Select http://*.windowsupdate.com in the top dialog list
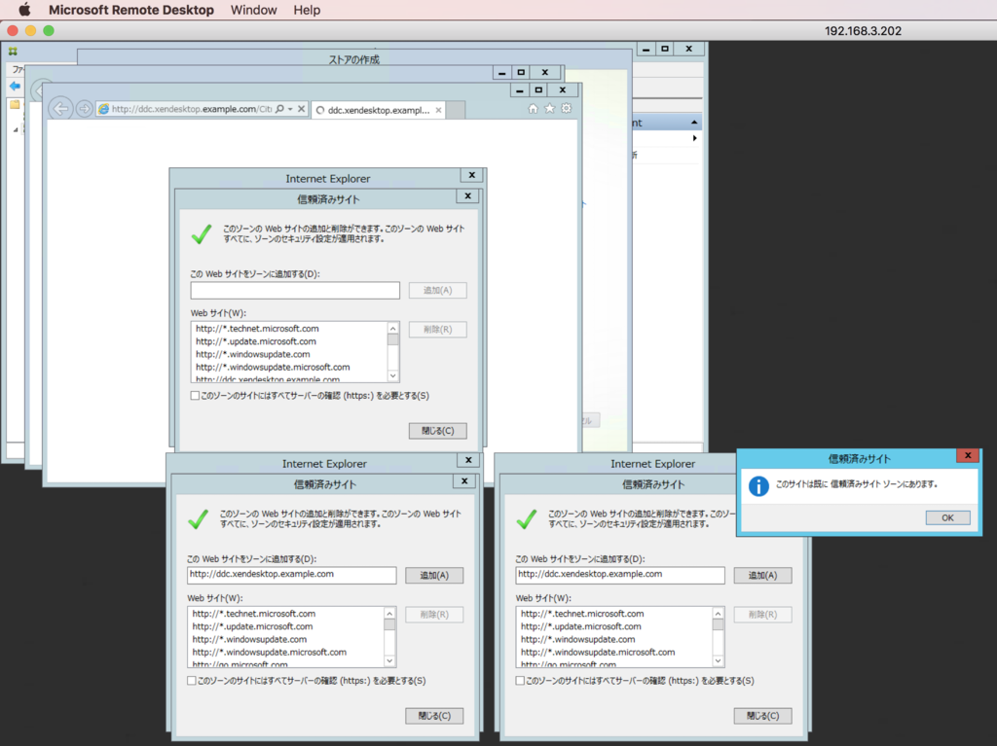997x746 pixels. (253, 354)
